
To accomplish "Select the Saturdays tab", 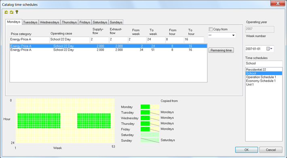I will click(100, 22).
